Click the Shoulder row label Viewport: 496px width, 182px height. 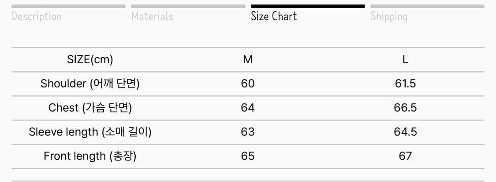click(x=90, y=84)
